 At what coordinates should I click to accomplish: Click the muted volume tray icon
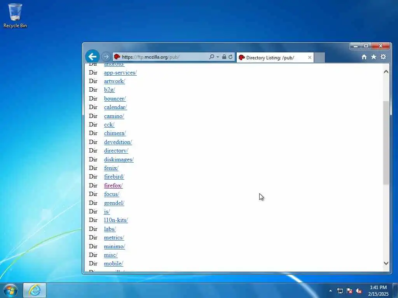(x=359, y=291)
